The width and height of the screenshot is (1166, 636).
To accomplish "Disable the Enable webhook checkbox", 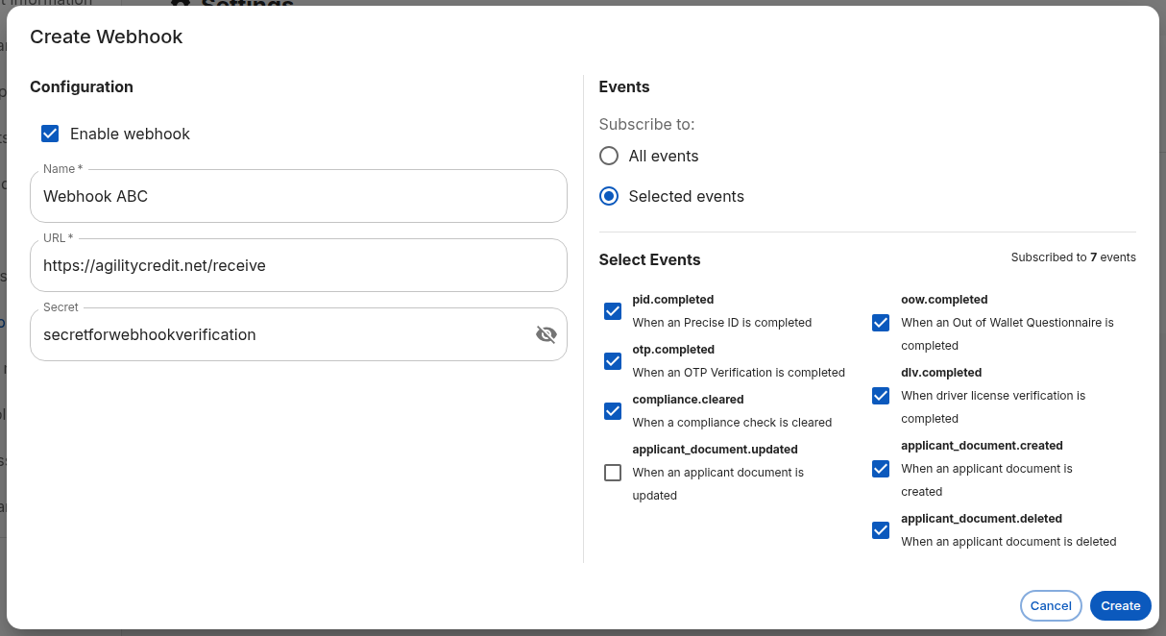I will [x=50, y=134].
